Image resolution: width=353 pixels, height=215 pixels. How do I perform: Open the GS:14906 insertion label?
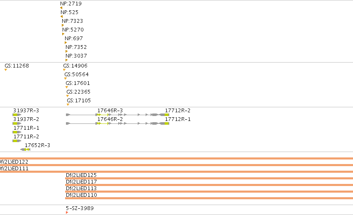[75, 66]
